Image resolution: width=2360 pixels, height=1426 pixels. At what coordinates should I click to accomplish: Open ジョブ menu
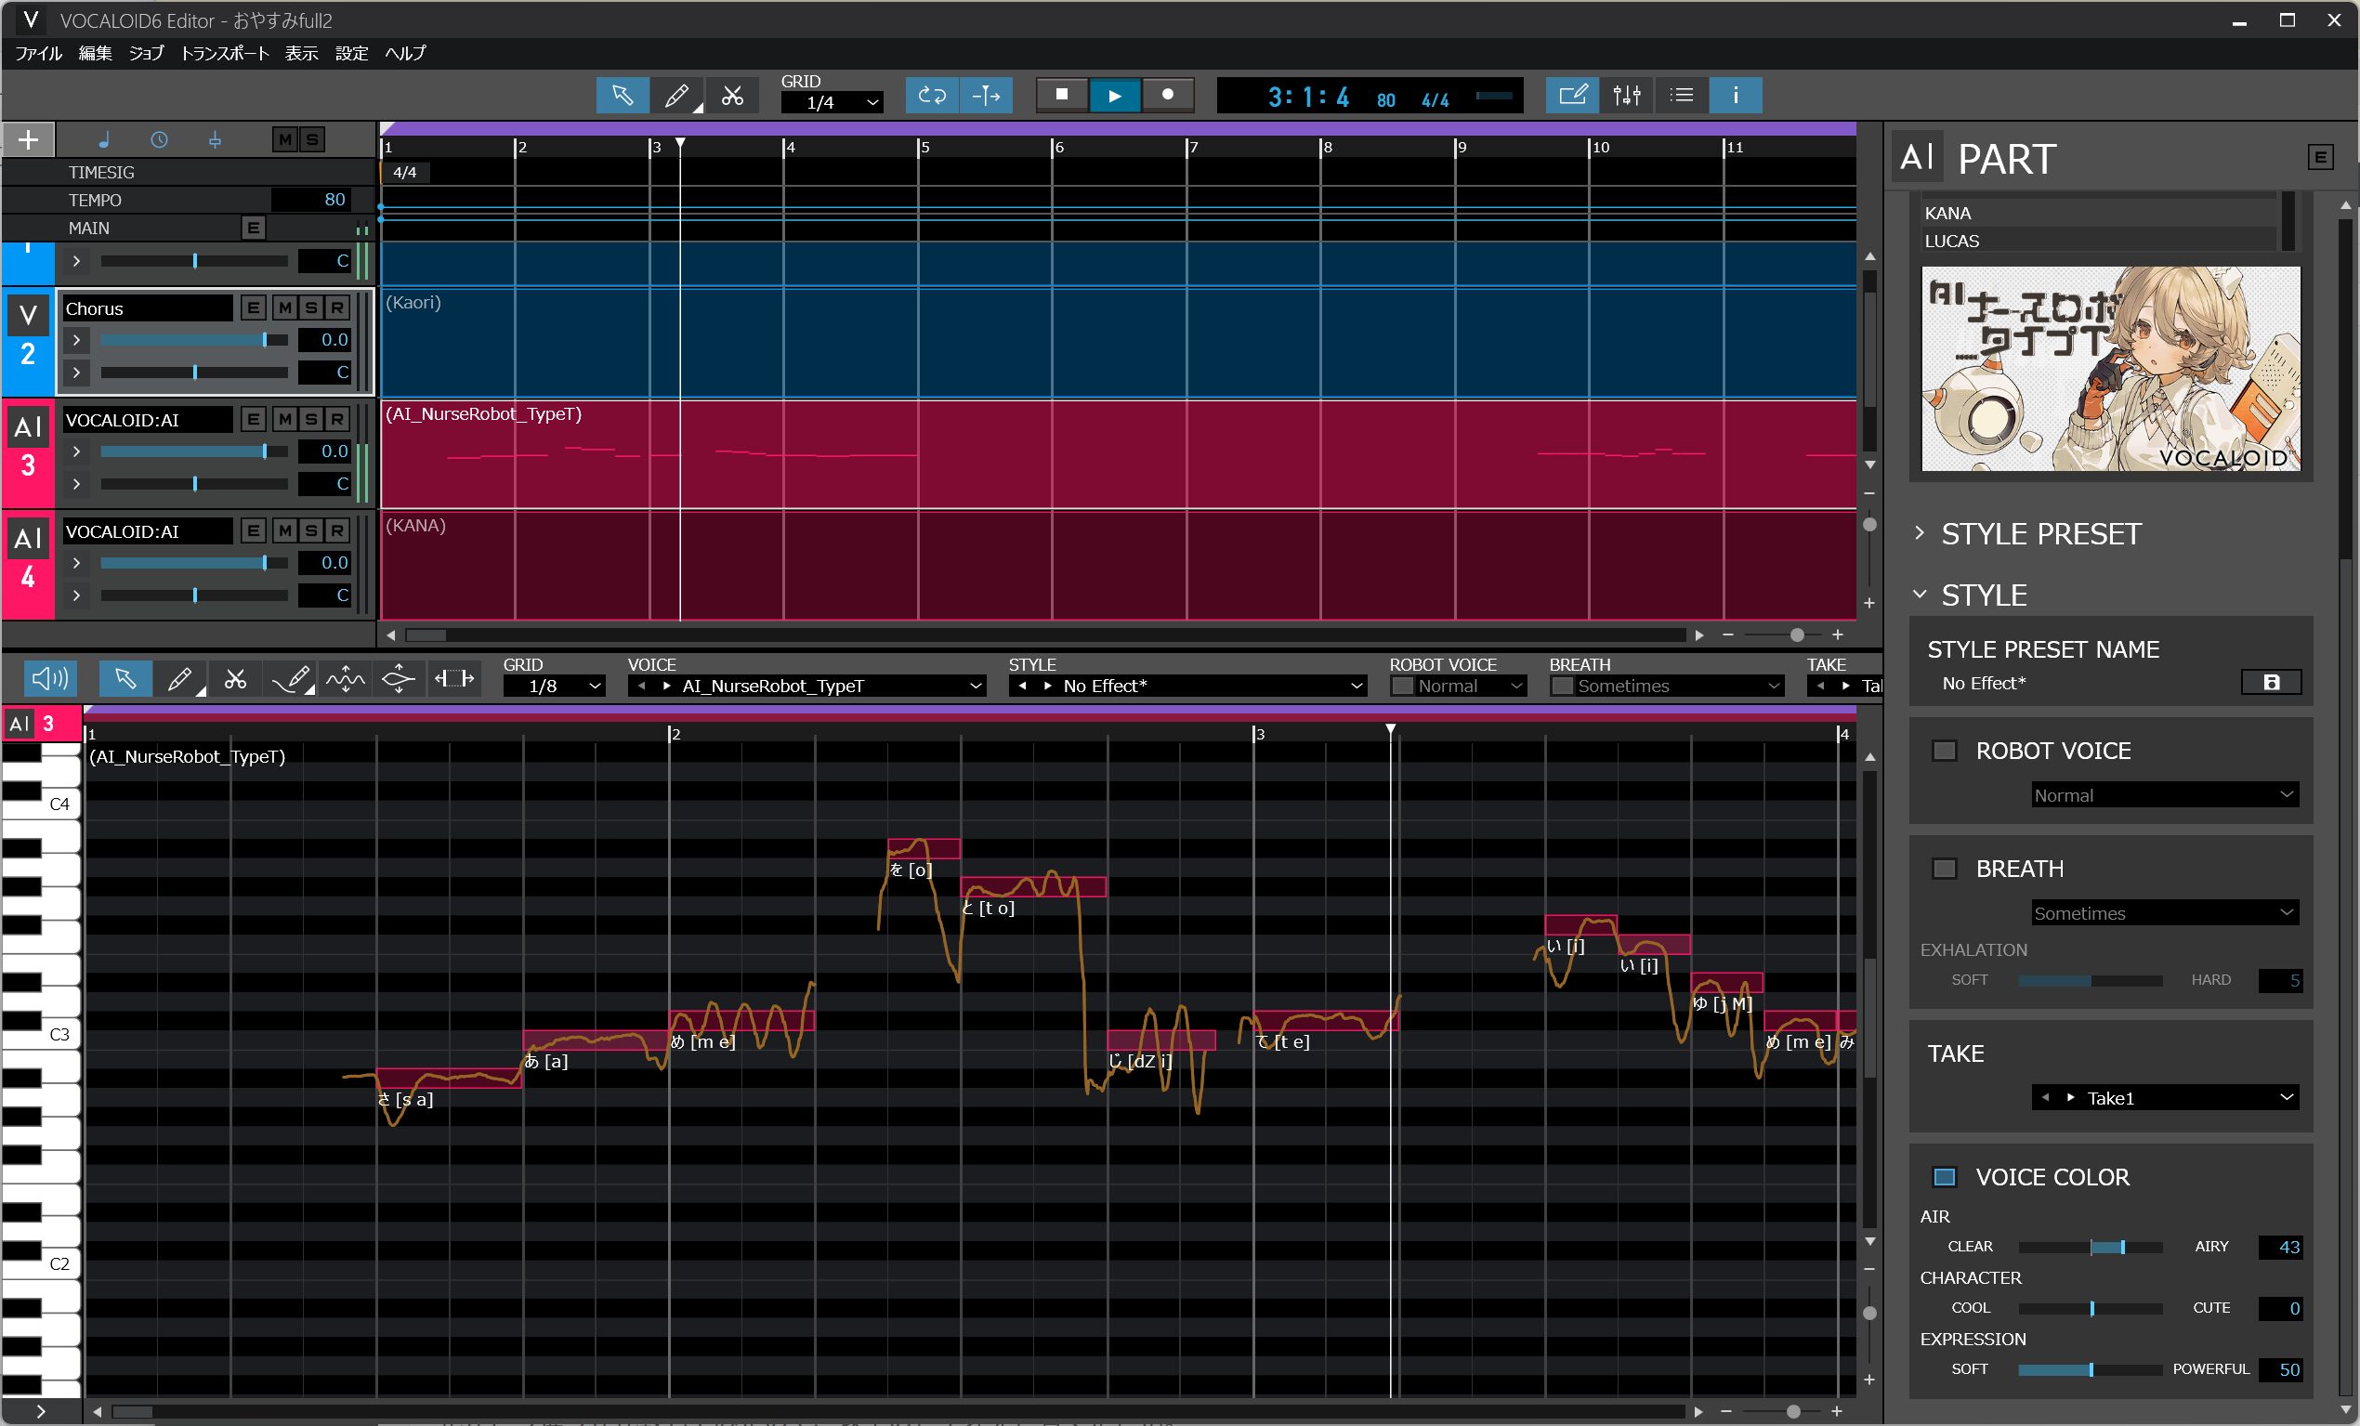147,54
